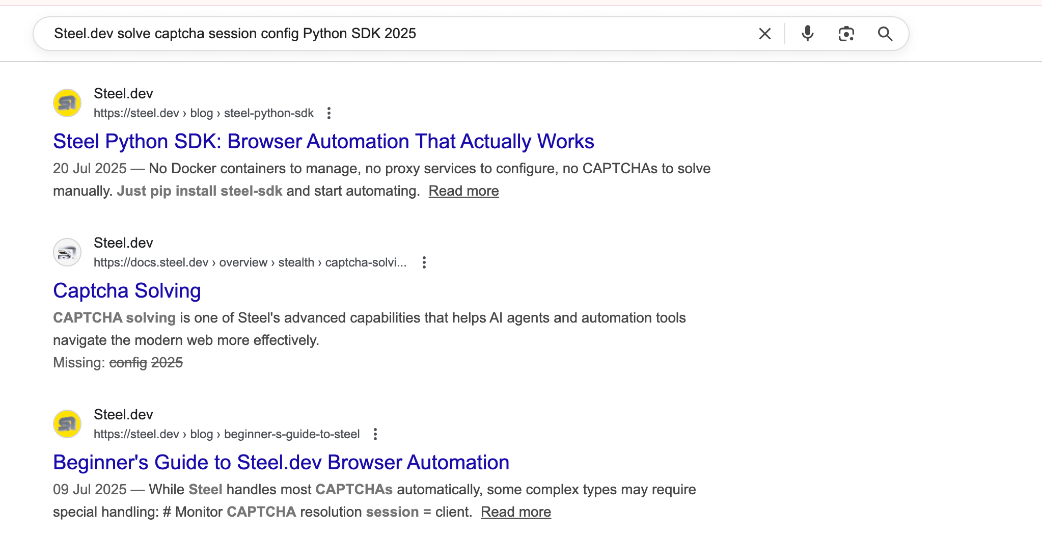Click the struck-through config 2025 missing terms link

coord(147,363)
